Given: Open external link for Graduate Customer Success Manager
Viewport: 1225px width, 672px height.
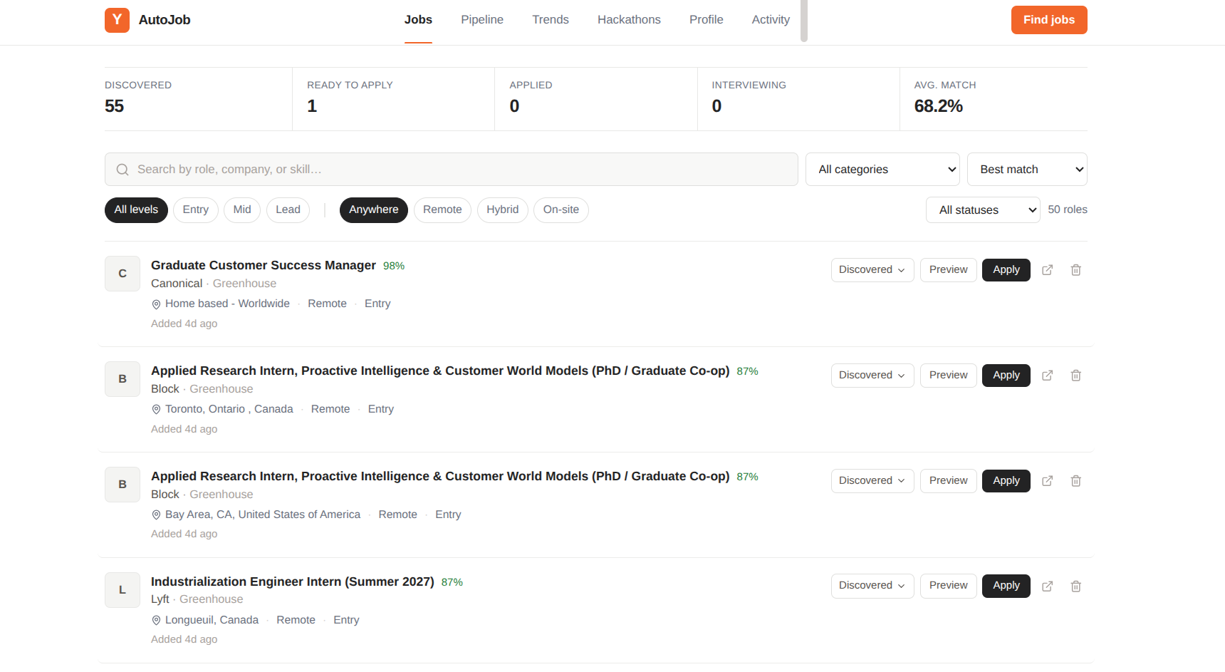Looking at the screenshot, I should point(1047,270).
